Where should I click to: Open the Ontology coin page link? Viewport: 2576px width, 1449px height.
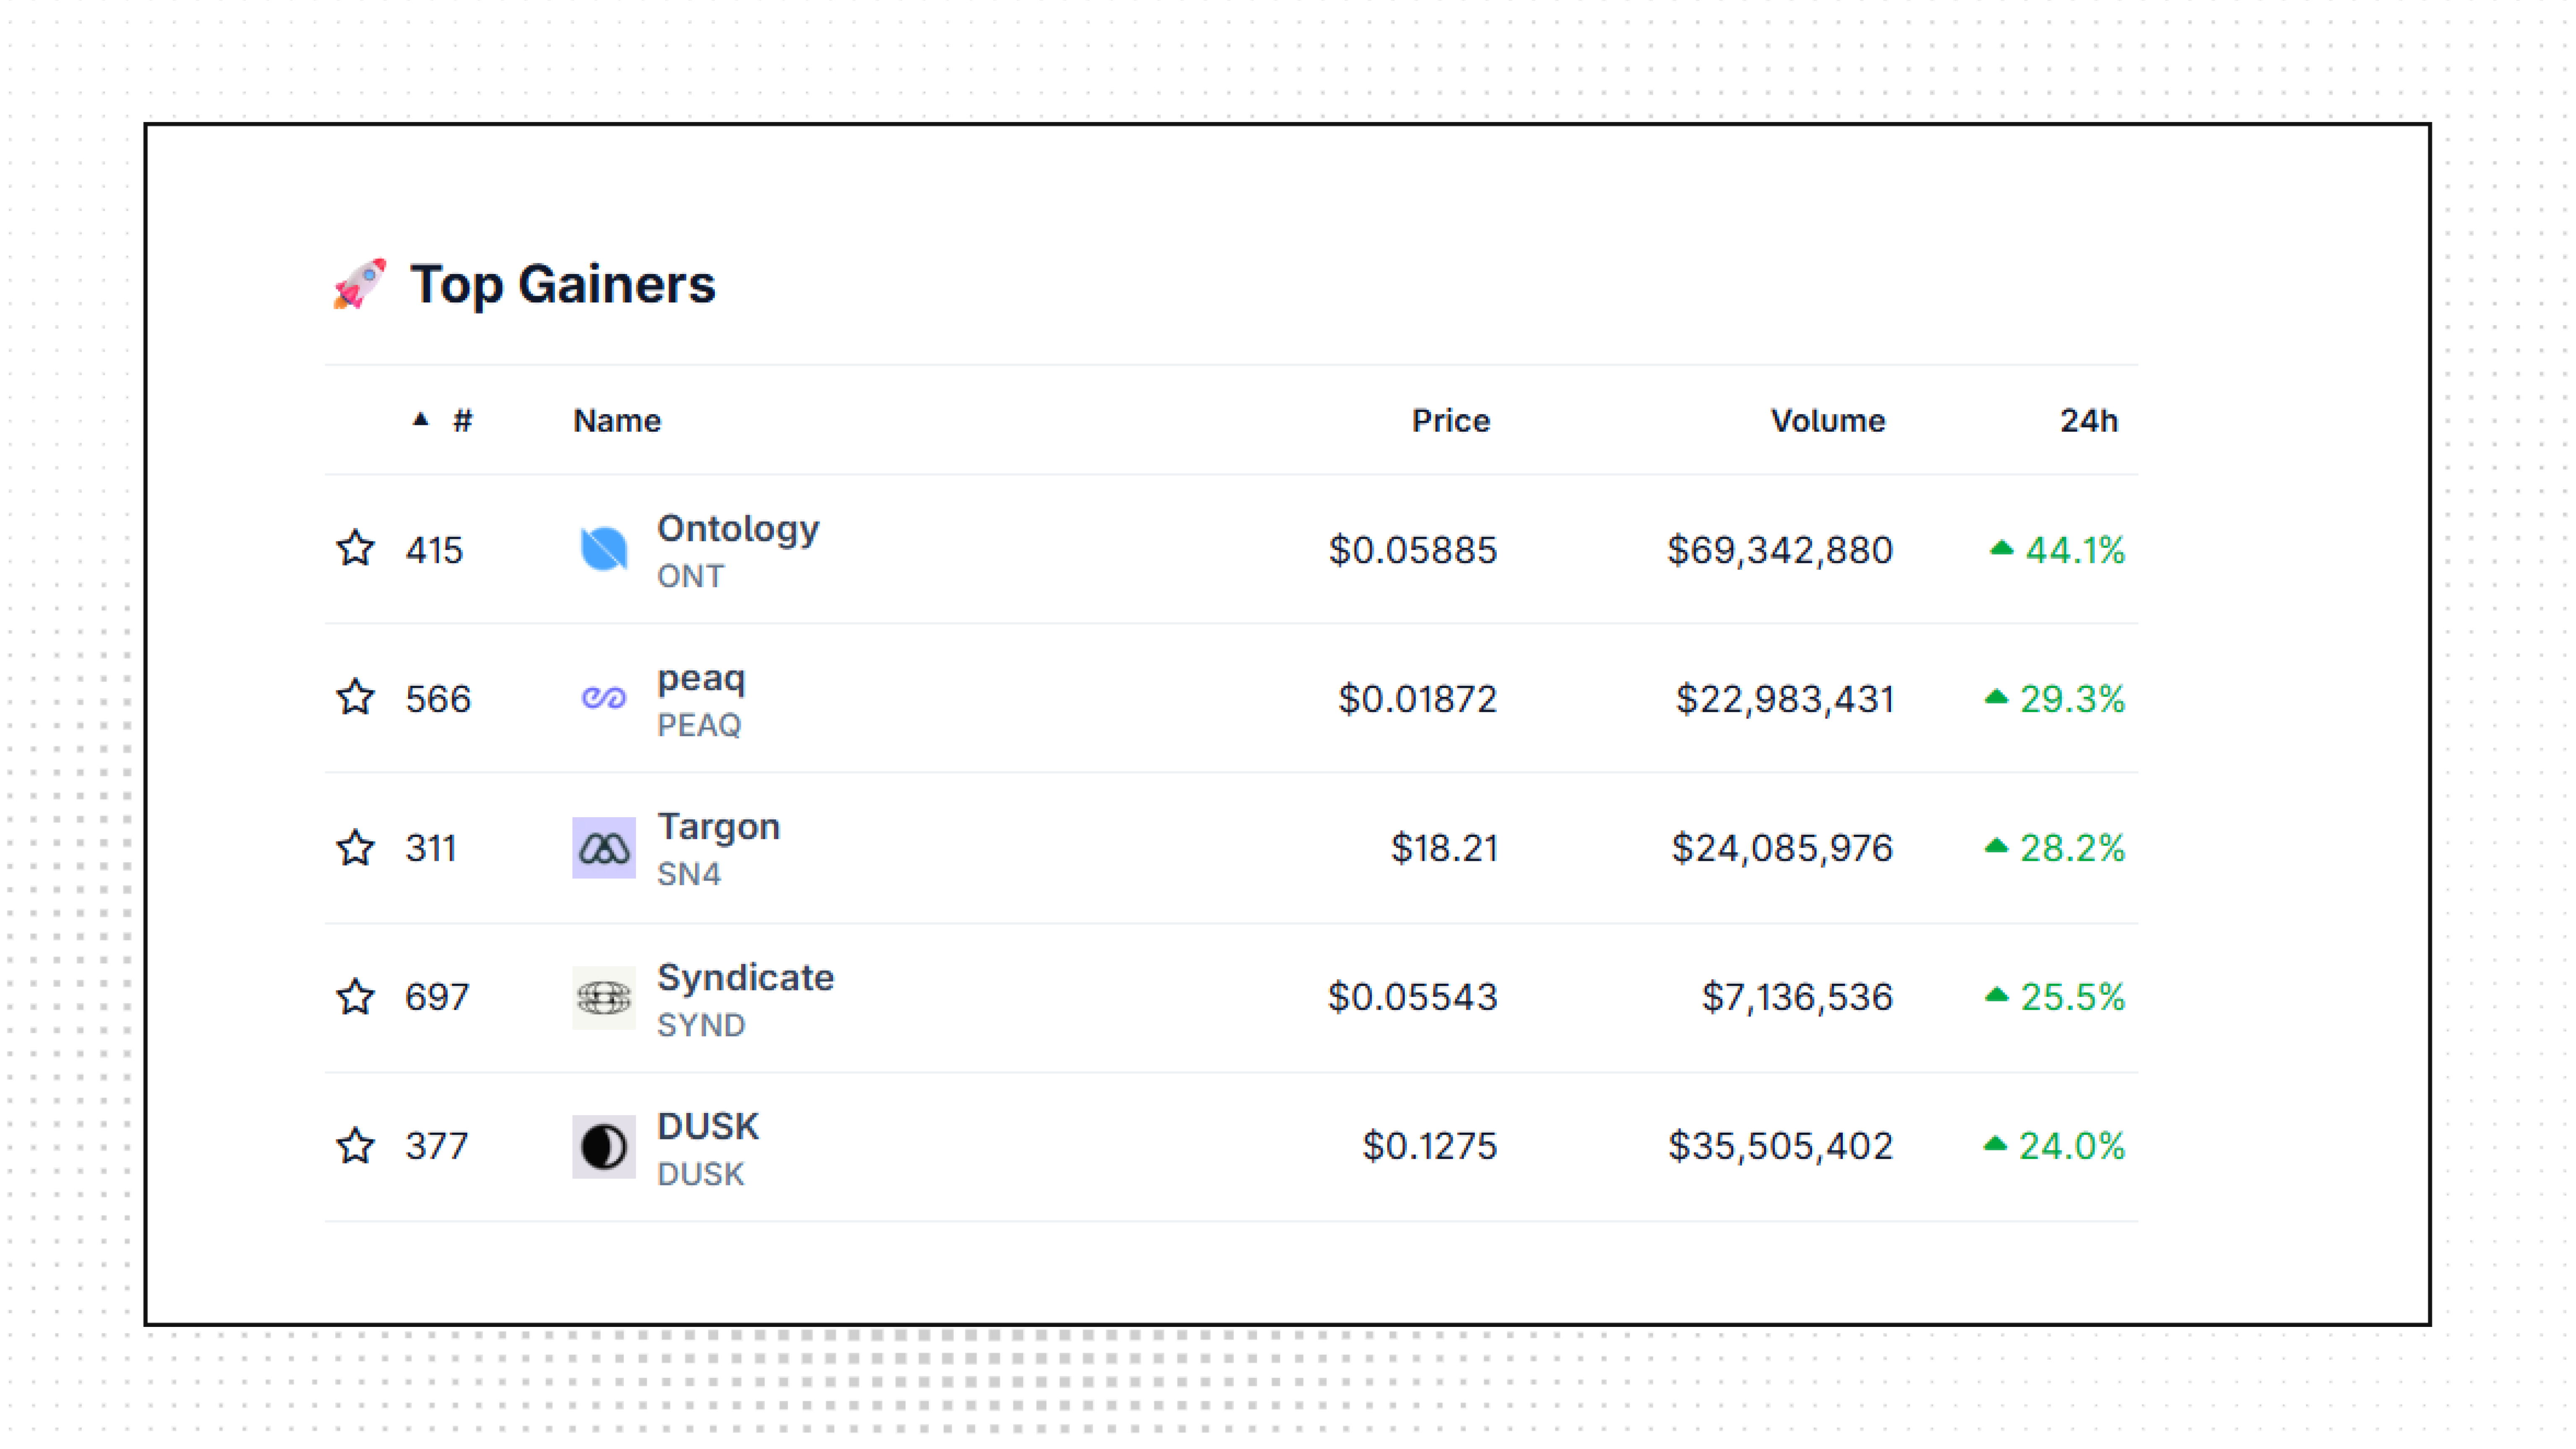pyautogui.click(x=738, y=528)
